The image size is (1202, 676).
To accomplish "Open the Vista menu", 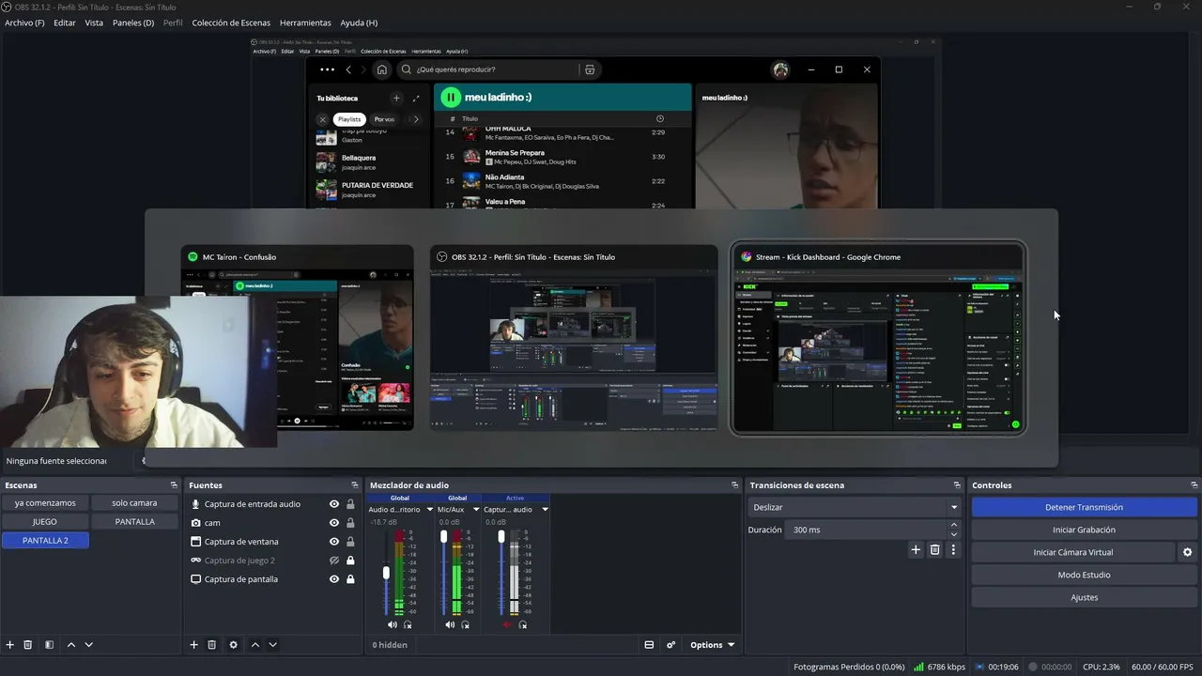I will [x=94, y=23].
